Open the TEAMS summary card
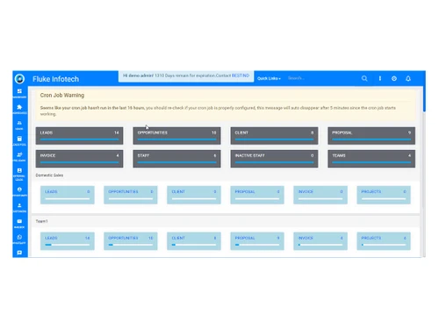 (x=371, y=159)
